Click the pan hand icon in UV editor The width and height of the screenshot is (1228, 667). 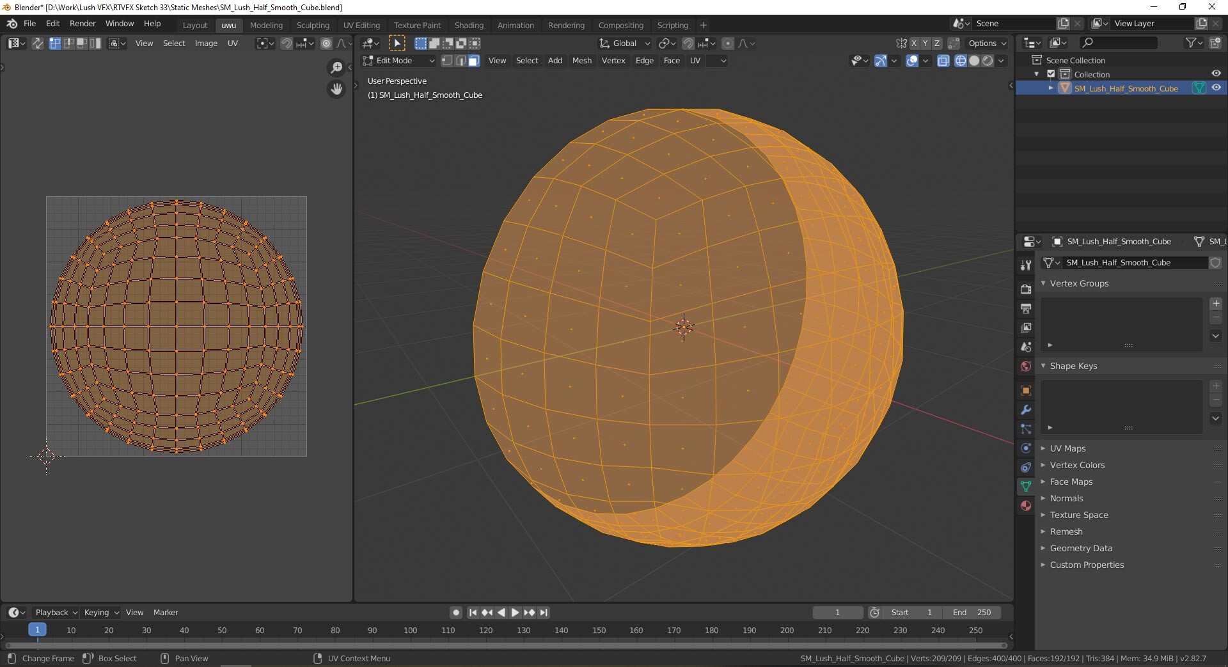336,89
